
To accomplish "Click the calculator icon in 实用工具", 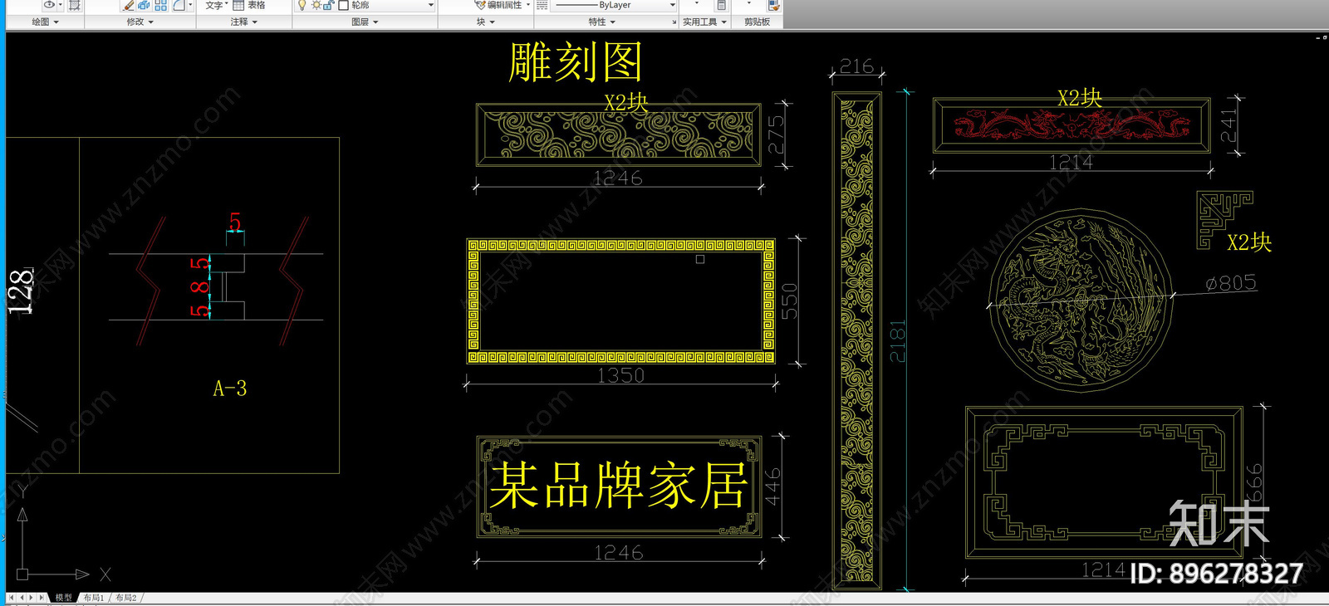I will coord(721,5).
